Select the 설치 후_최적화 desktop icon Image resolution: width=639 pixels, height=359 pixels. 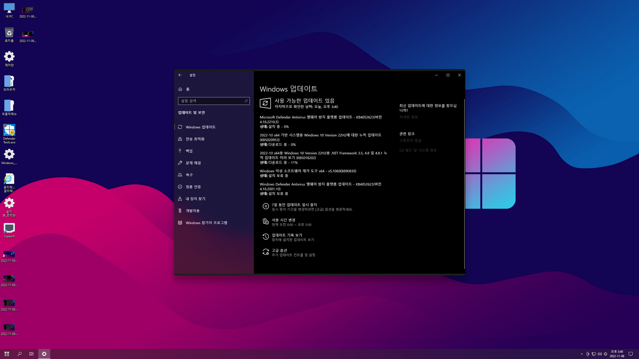point(9,207)
